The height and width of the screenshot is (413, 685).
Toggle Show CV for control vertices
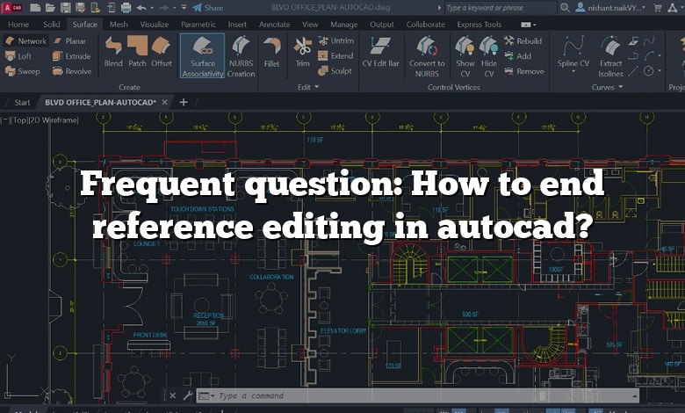pyautogui.click(x=465, y=55)
